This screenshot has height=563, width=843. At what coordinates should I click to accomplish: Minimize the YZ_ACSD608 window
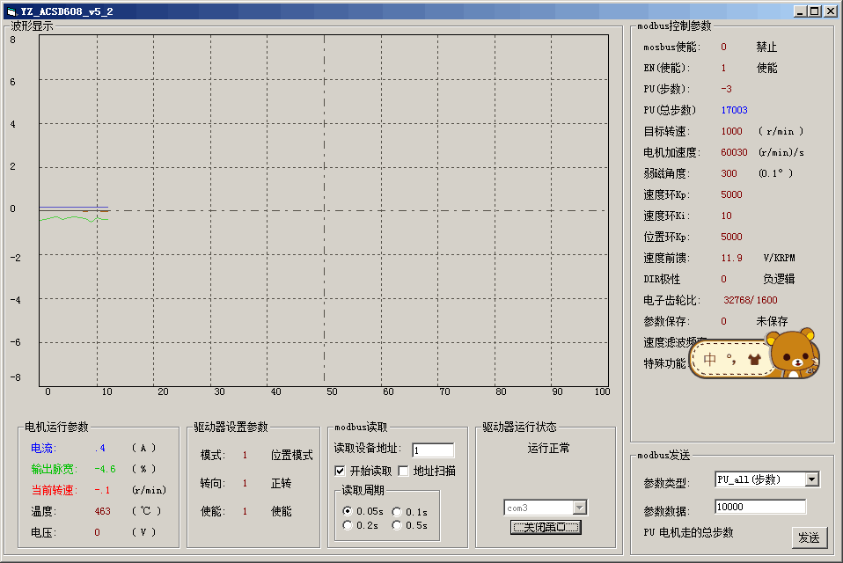point(799,11)
